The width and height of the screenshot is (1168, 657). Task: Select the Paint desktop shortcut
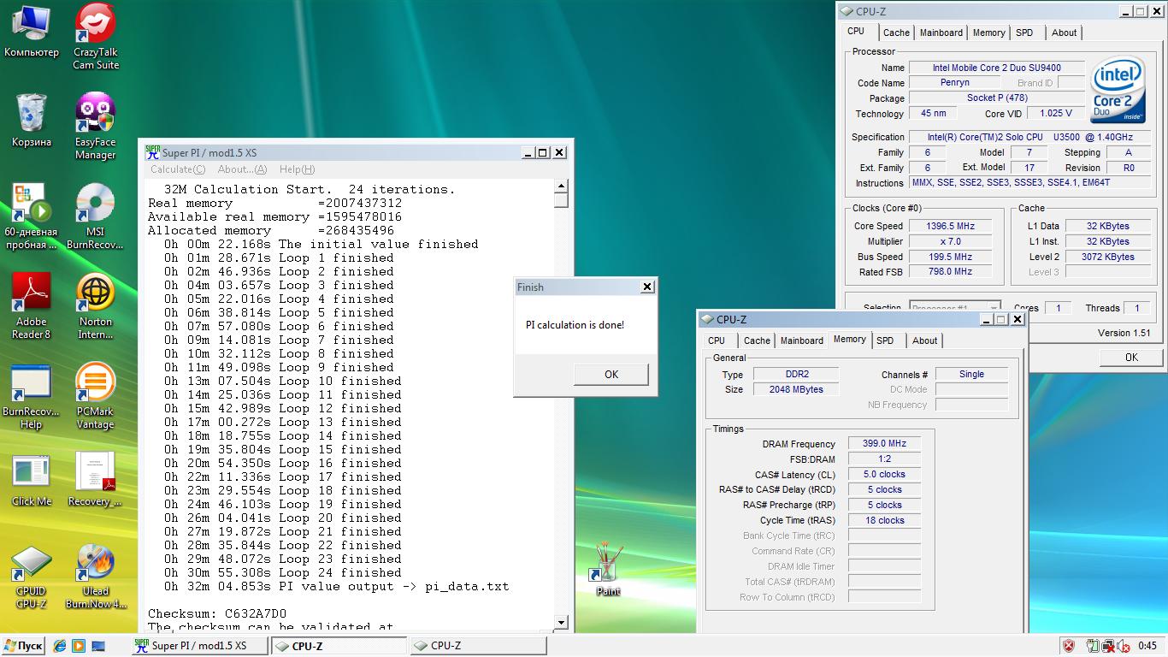click(608, 569)
